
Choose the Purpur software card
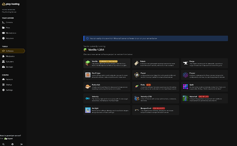click(x=204, y=75)
